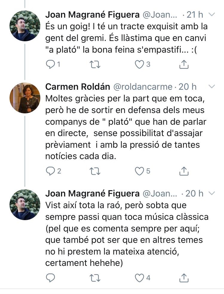
Task: Share Joan's tweet "Vist així tota la raó"
Action: point(184,278)
